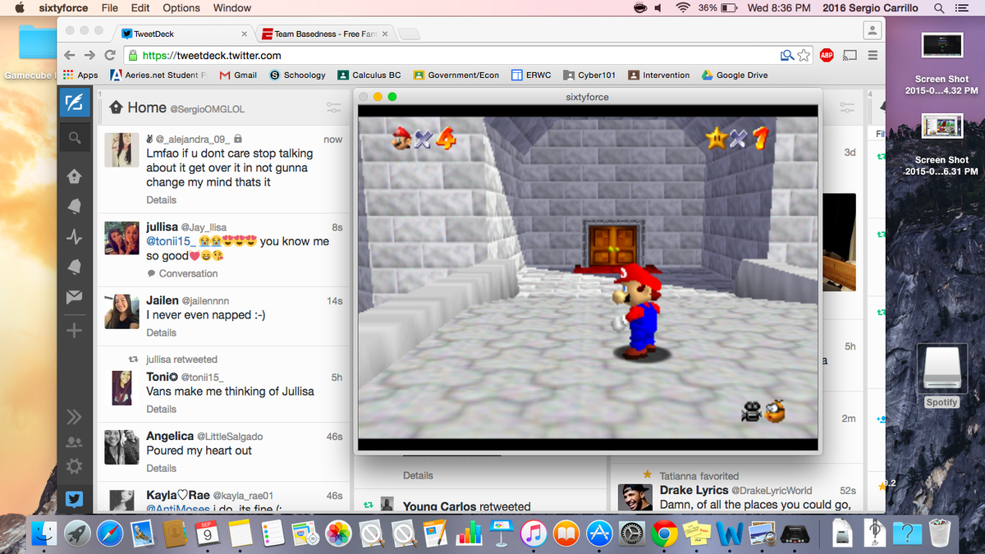This screenshot has width=985, height=554.
Task: Open Details under Toni's Vans tweet
Action: pyautogui.click(x=162, y=409)
